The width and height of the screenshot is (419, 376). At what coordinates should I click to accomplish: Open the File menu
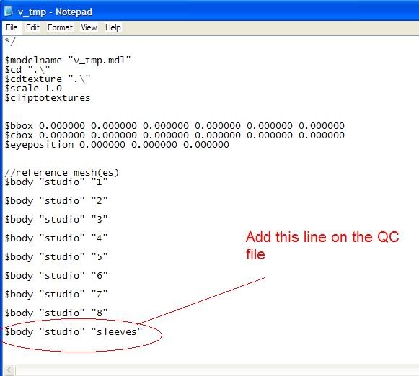point(12,27)
